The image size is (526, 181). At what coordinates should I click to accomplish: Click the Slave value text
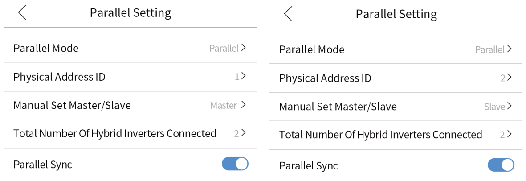494,107
